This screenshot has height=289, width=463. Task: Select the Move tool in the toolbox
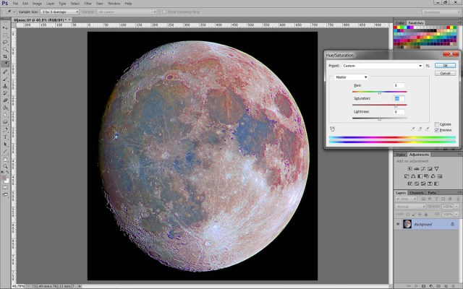tap(5, 28)
